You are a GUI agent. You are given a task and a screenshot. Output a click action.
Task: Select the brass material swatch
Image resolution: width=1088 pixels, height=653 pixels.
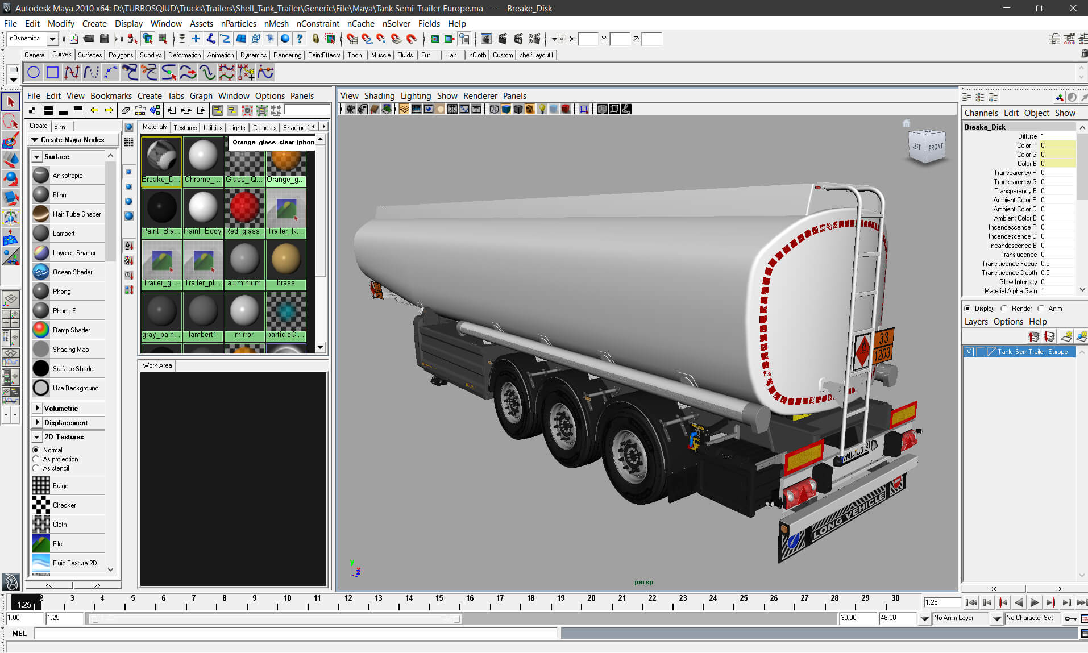point(286,265)
